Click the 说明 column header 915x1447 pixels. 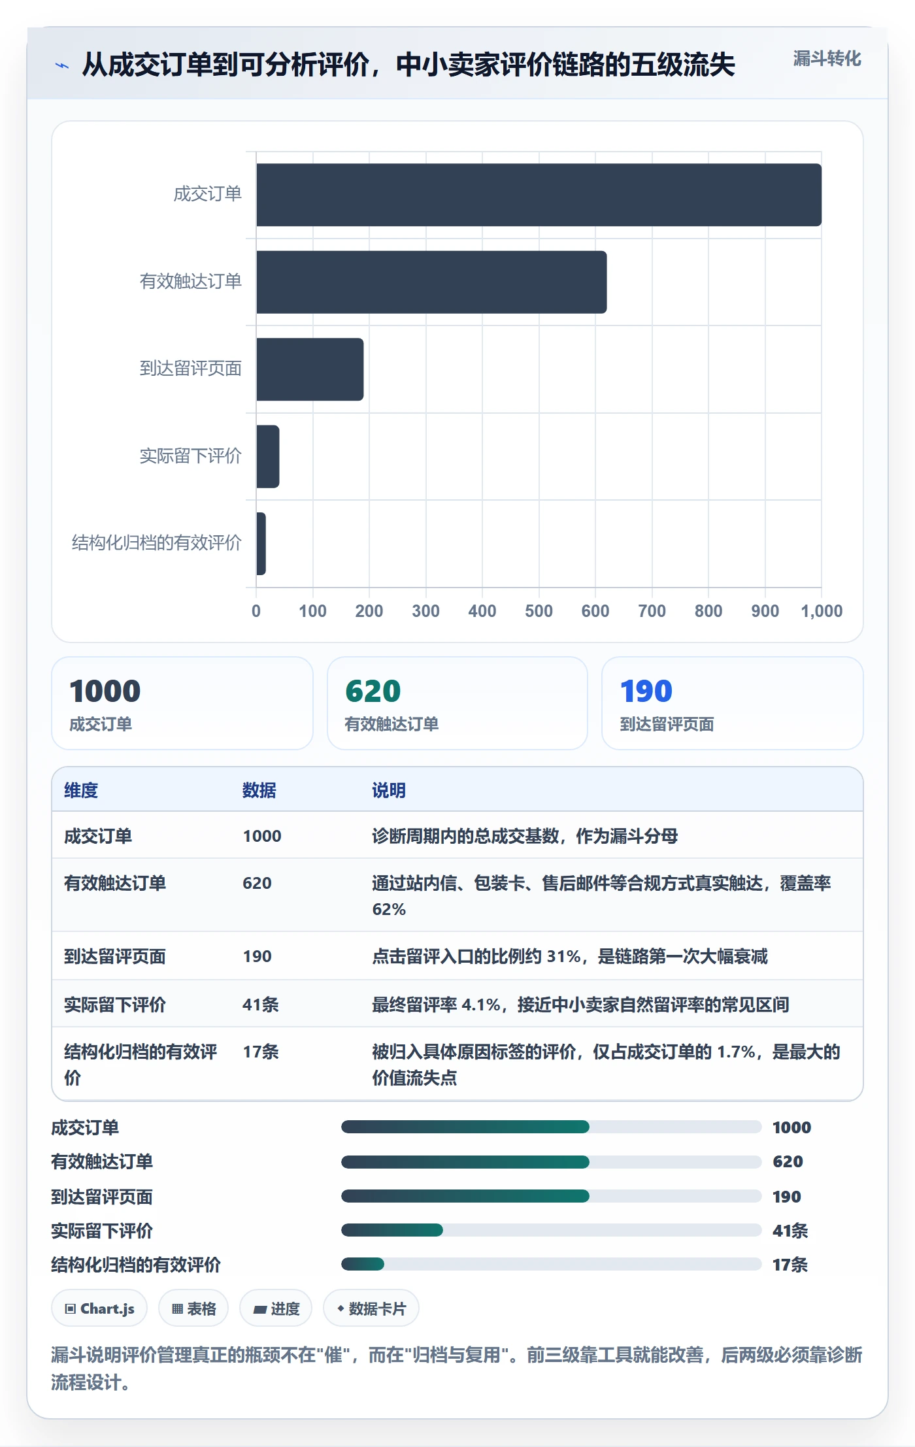point(389,790)
